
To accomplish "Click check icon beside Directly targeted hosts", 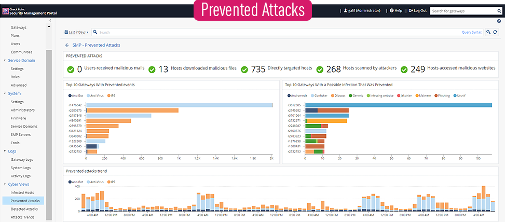I will [x=245, y=70].
